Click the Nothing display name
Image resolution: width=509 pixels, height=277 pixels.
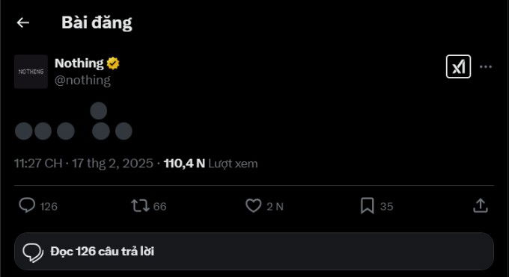tap(79, 63)
